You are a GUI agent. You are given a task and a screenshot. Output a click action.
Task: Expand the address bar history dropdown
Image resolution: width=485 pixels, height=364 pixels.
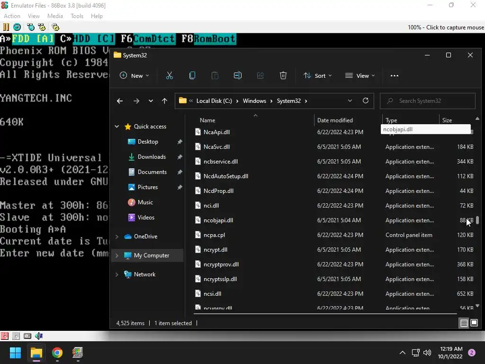350,101
